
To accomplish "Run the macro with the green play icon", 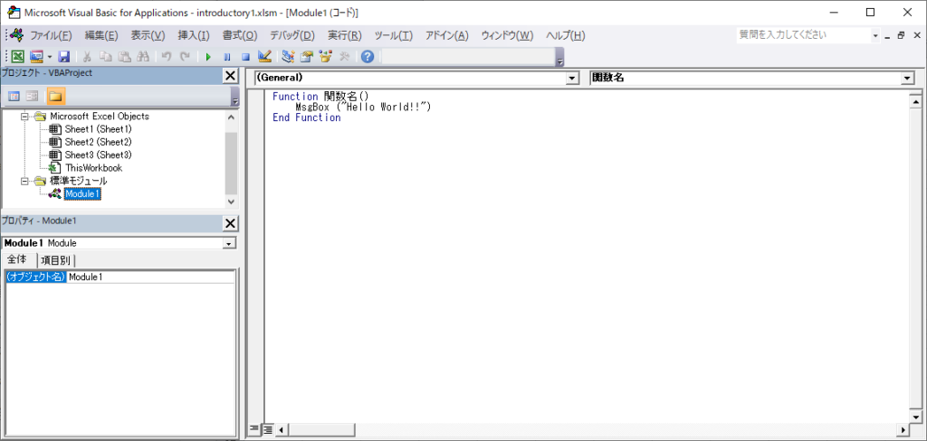I will pyautogui.click(x=209, y=56).
